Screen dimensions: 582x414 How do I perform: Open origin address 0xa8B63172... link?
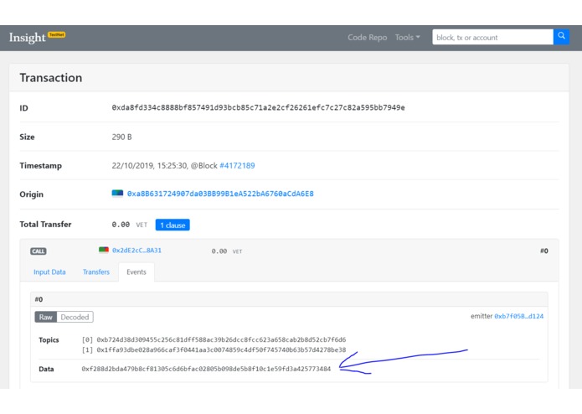click(x=220, y=194)
